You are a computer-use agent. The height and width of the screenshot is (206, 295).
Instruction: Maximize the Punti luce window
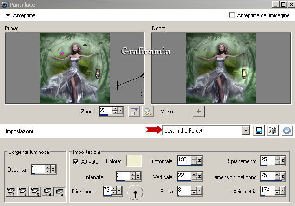click(x=283, y=5)
